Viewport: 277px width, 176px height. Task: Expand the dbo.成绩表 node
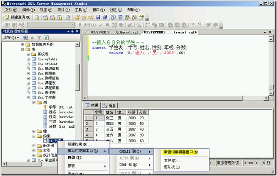[x=28, y=74]
